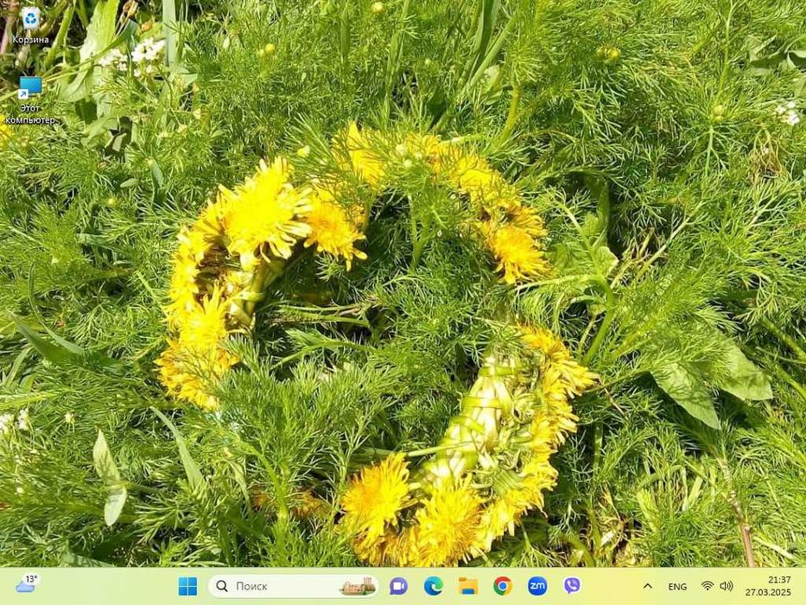
Task: Launch Google Chrome from taskbar
Action: 503,586
